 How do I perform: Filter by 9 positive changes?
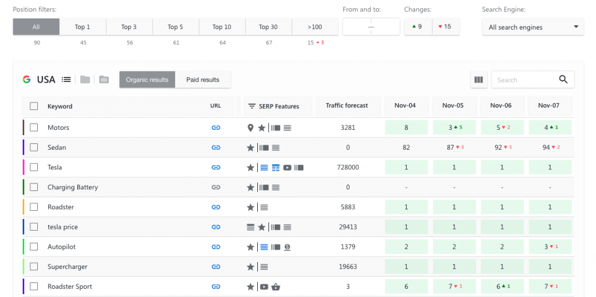(x=418, y=27)
